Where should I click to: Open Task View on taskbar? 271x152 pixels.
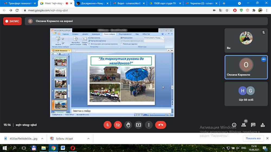(x=24, y=148)
